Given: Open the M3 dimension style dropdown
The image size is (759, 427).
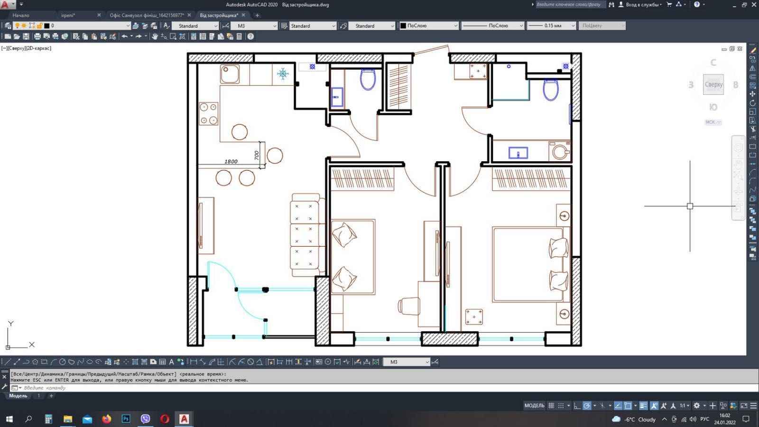Looking at the screenshot, I should [255, 26].
